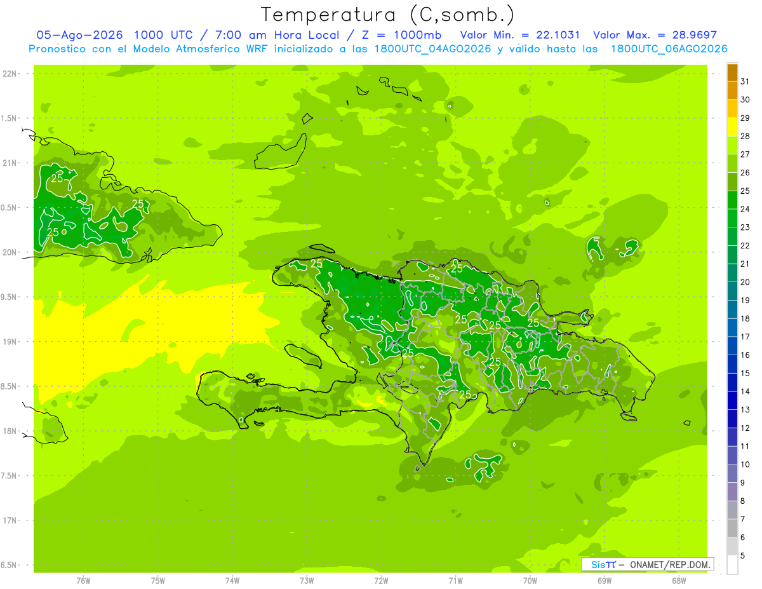Click the color scale label "10"
The height and width of the screenshot is (589, 762).
click(x=745, y=464)
